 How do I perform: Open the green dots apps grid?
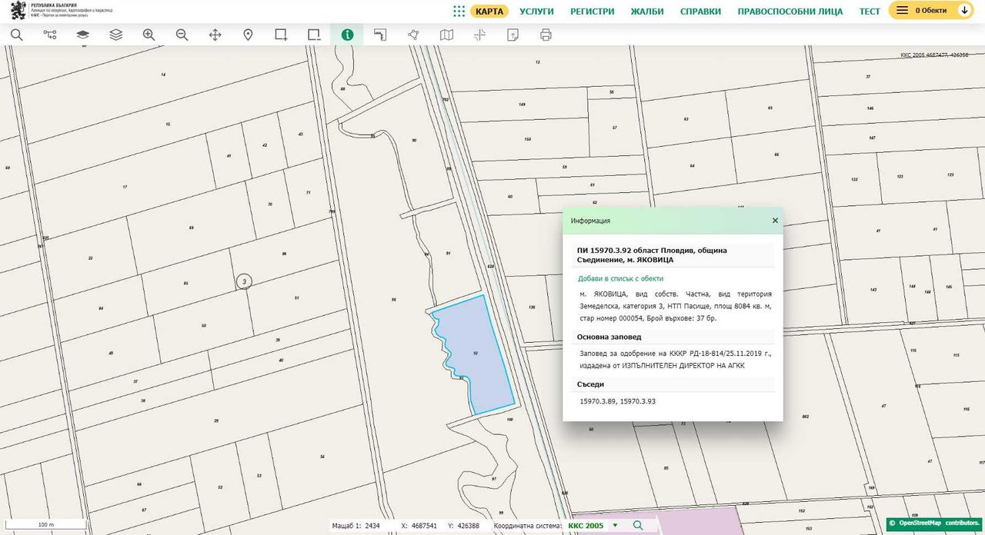459,11
